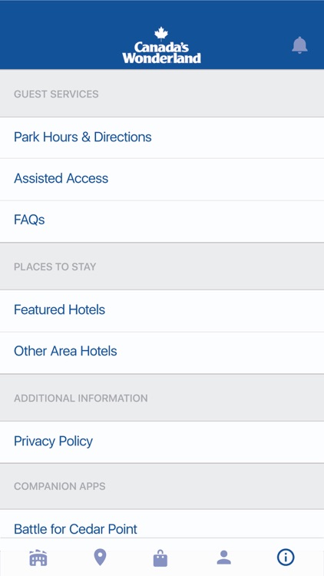Tap the Places to Stay header
The width and height of the screenshot is (324, 576).
(55, 266)
